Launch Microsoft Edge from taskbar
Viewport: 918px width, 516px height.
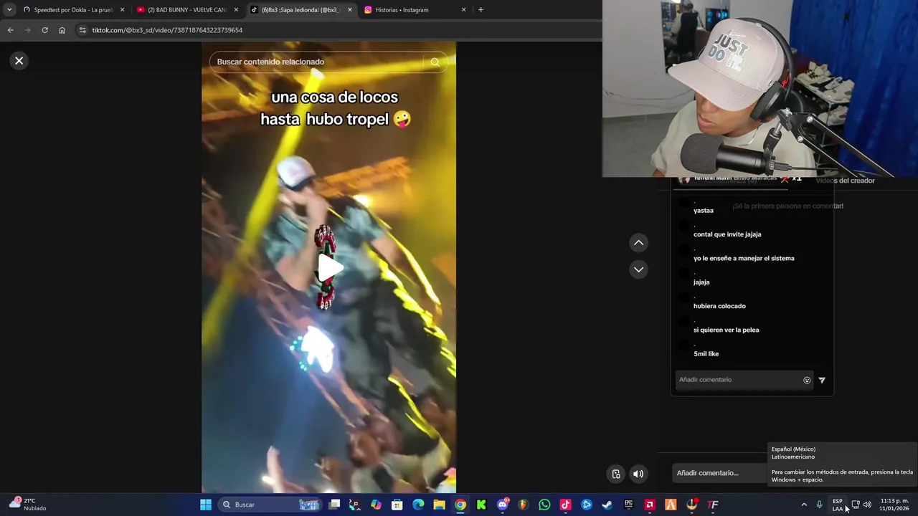[x=418, y=505]
